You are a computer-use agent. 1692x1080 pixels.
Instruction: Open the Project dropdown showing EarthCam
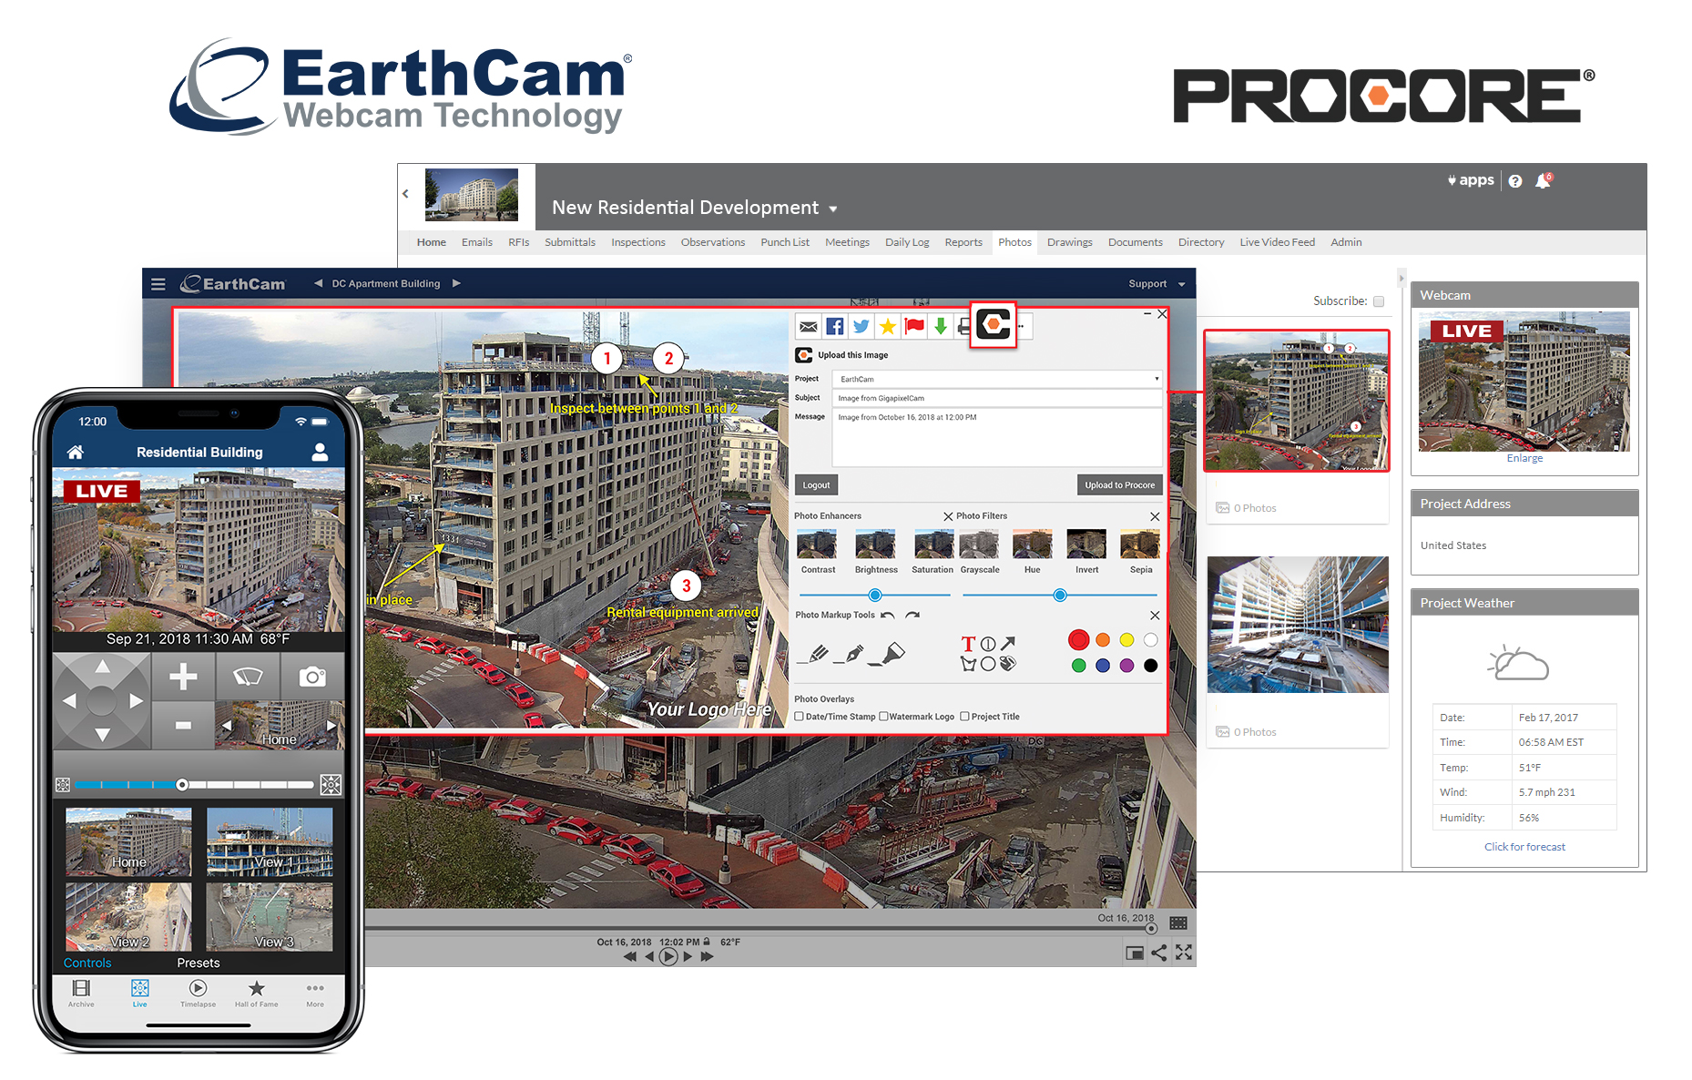tap(997, 379)
